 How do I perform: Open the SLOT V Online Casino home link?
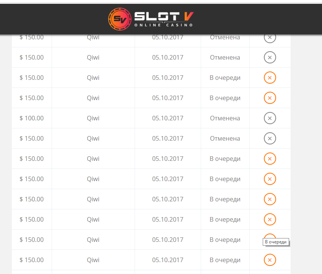pos(163,19)
